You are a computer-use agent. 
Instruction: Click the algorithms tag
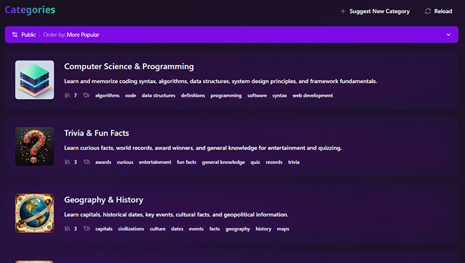pyautogui.click(x=108, y=96)
